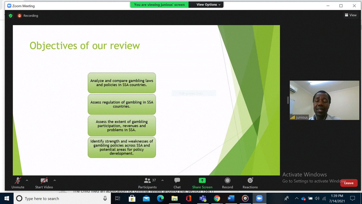Click the video panel divider handle
Image resolution: width=362 pixels, height=204 pixels.
point(288,100)
